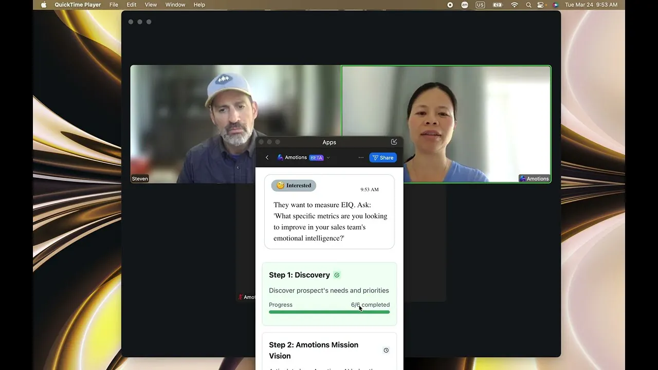The height and width of the screenshot is (370, 658).
Task: Close the QuickTime Player window
Action: [x=131, y=22]
